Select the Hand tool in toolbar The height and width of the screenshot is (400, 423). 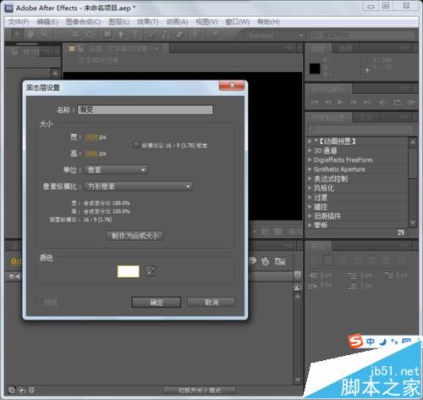pyautogui.click(x=30, y=35)
